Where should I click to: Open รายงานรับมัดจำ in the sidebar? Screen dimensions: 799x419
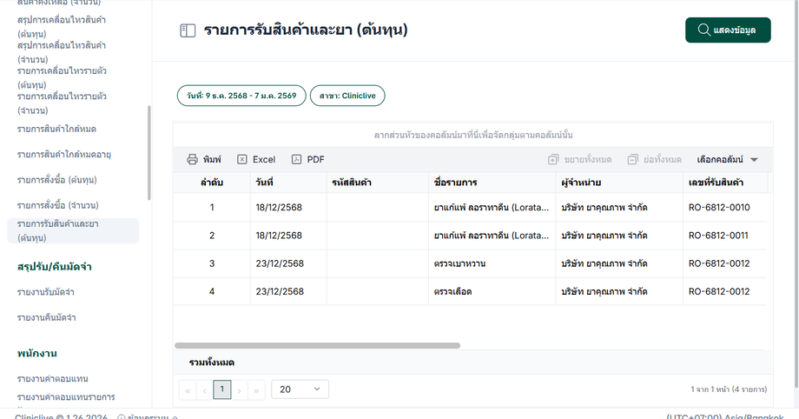[x=46, y=292]
